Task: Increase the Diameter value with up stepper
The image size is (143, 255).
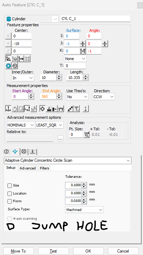Action: 59,76
